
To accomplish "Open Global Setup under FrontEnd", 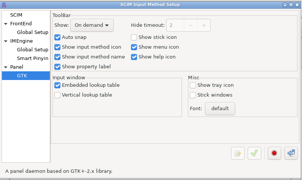I will tap(32, 32).
